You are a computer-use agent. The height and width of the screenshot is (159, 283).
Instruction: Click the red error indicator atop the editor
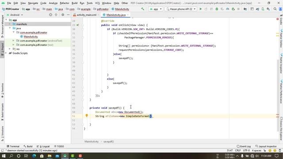click(278, 19)
